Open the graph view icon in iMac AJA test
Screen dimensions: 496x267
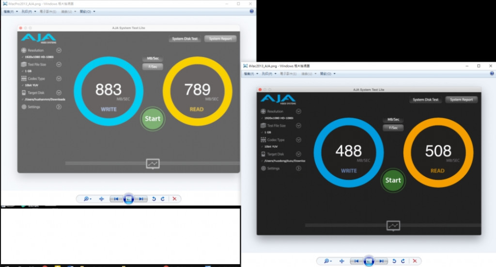tap(393, 225)
